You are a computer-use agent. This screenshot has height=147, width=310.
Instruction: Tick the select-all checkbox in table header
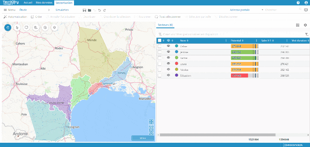click(x=160, y=41)
